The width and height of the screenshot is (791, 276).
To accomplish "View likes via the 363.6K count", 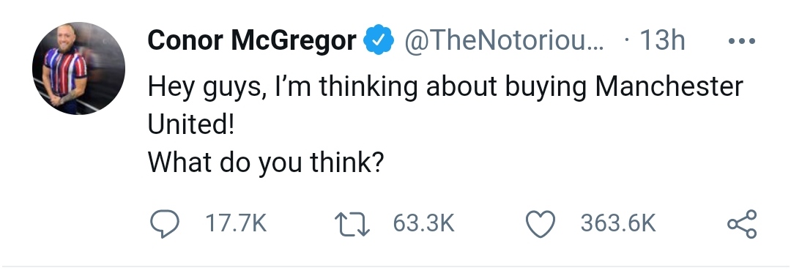I will (x=618, y=223).
